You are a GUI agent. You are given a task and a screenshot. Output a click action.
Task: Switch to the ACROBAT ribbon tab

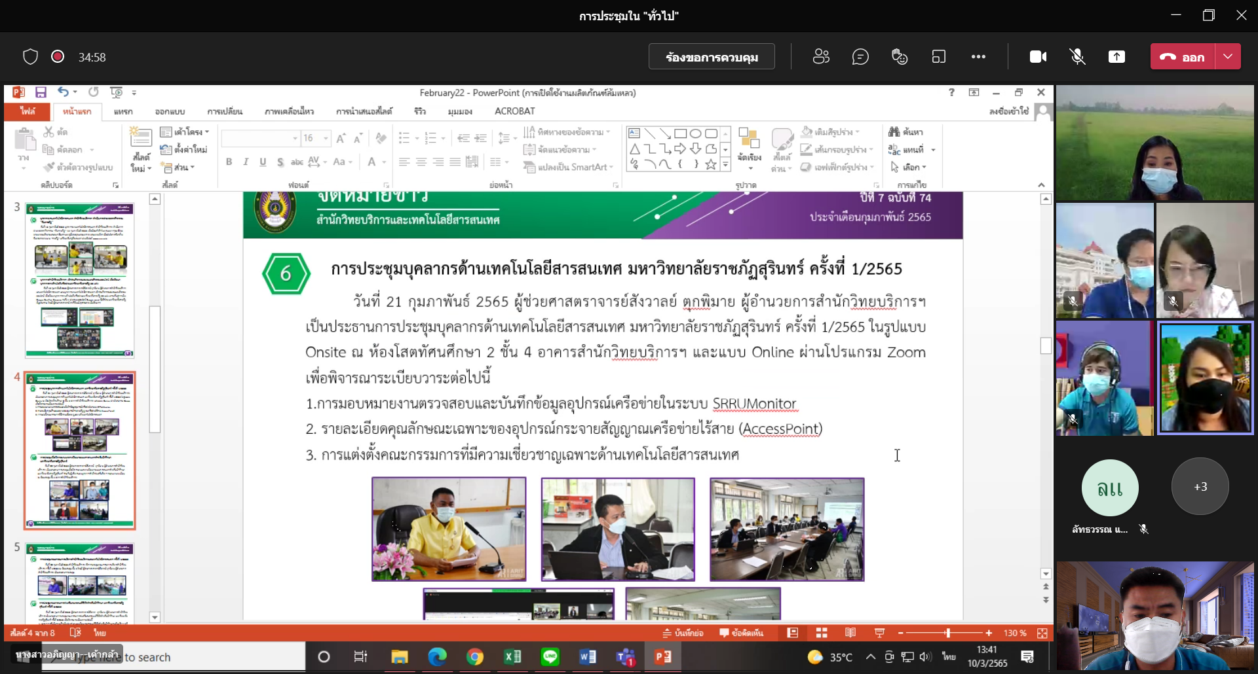(514, 111)
